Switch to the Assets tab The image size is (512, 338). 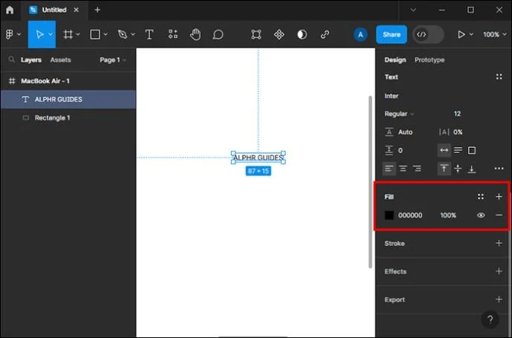pyautogui.click(x=60, y=60)
